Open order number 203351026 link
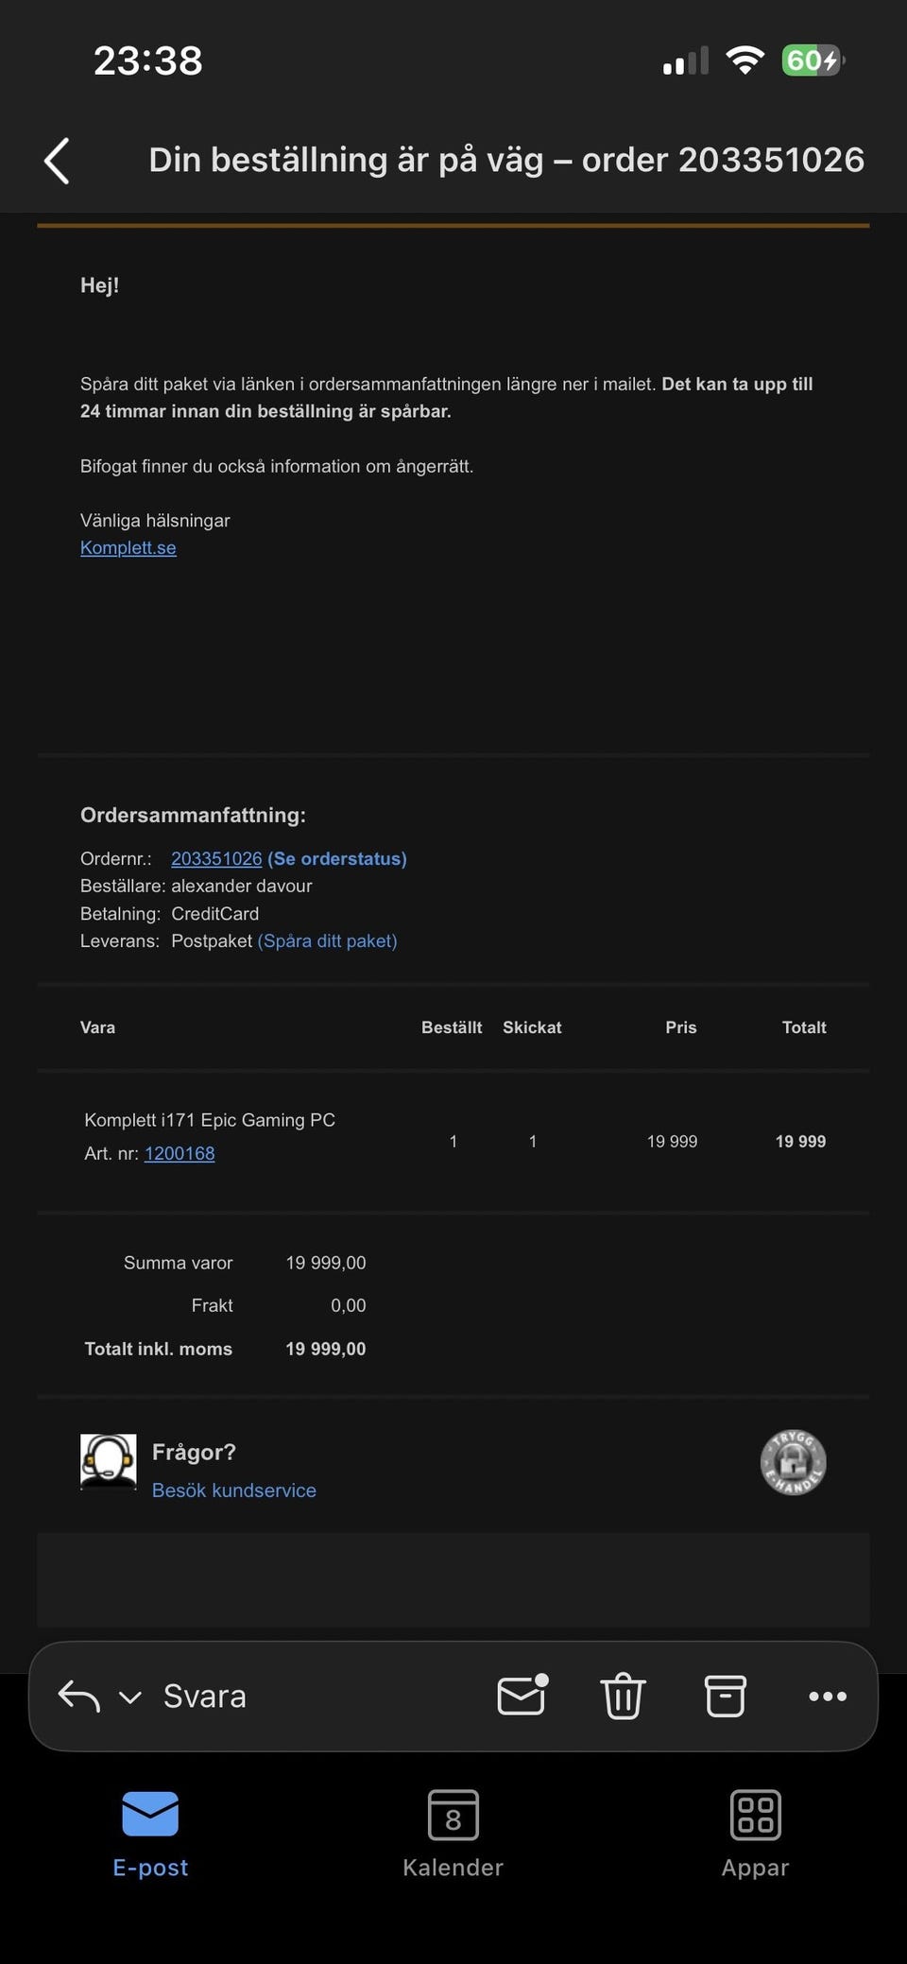Viewport: 907px width, 1964px height. pos(216,858)
